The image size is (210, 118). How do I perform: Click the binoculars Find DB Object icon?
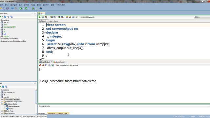click(x=41, y=8)
